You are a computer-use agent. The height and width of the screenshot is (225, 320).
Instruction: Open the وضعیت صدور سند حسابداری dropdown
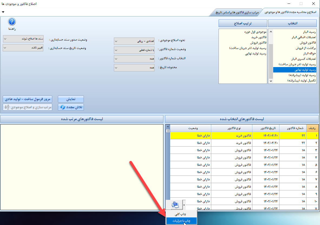pos(23,39)
